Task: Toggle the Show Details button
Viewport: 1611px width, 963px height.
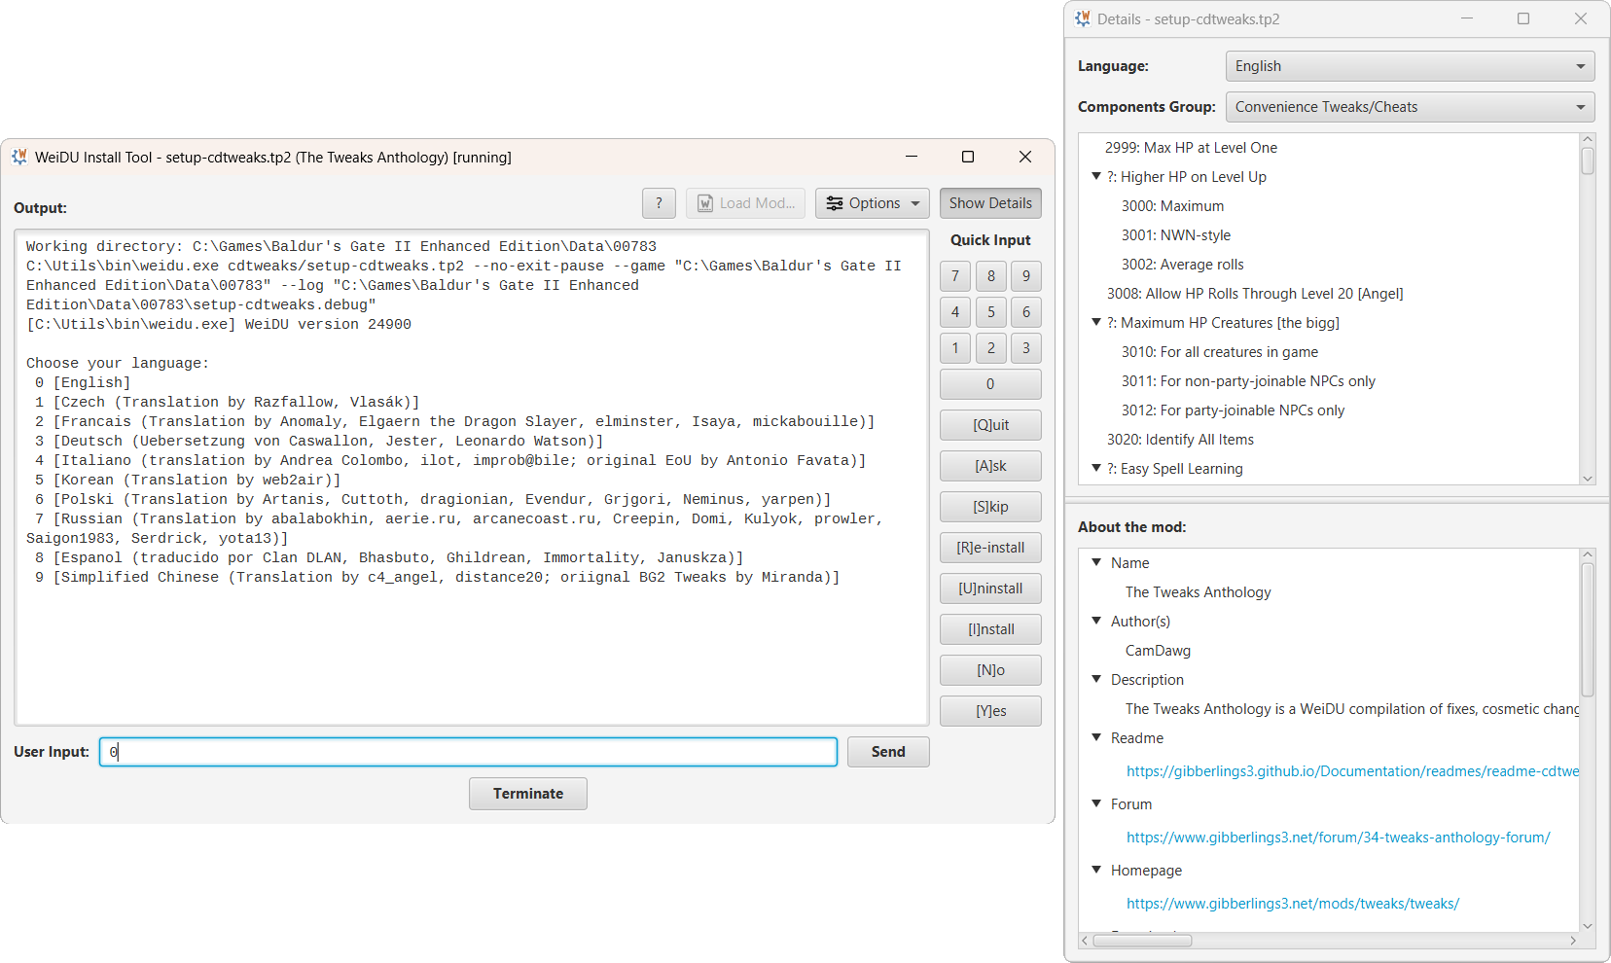Action: 990,203
